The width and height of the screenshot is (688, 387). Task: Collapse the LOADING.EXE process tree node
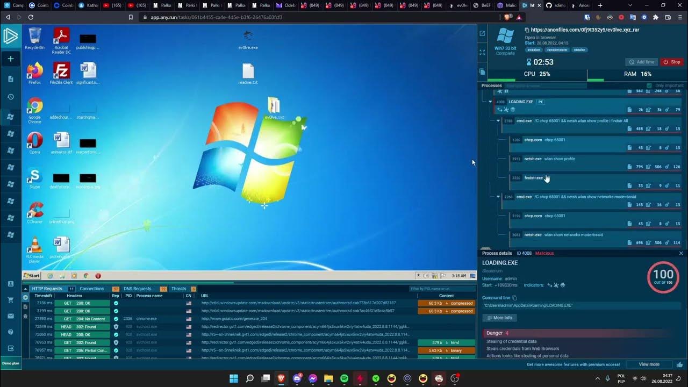click(x=490, y=102)
